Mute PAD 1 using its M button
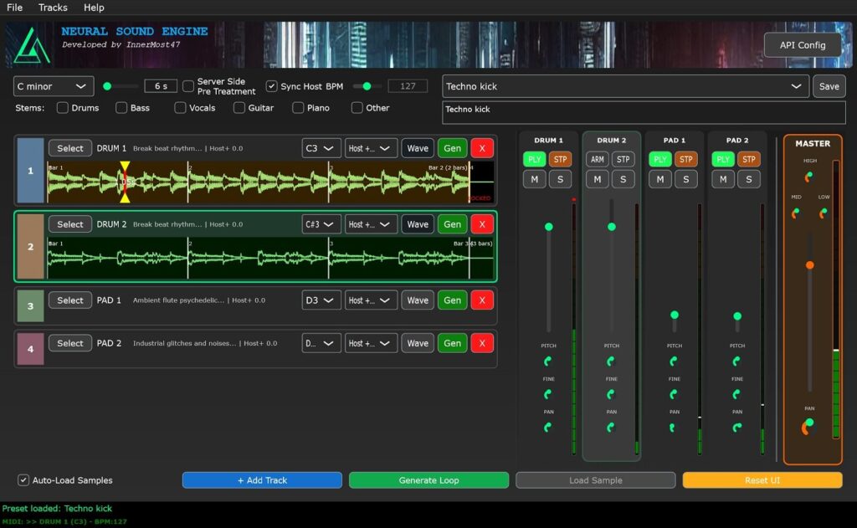This screenshot has height=528, width=857. (x=659, y=179)
